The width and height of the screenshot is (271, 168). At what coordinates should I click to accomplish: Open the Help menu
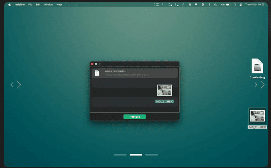point(59,5)
